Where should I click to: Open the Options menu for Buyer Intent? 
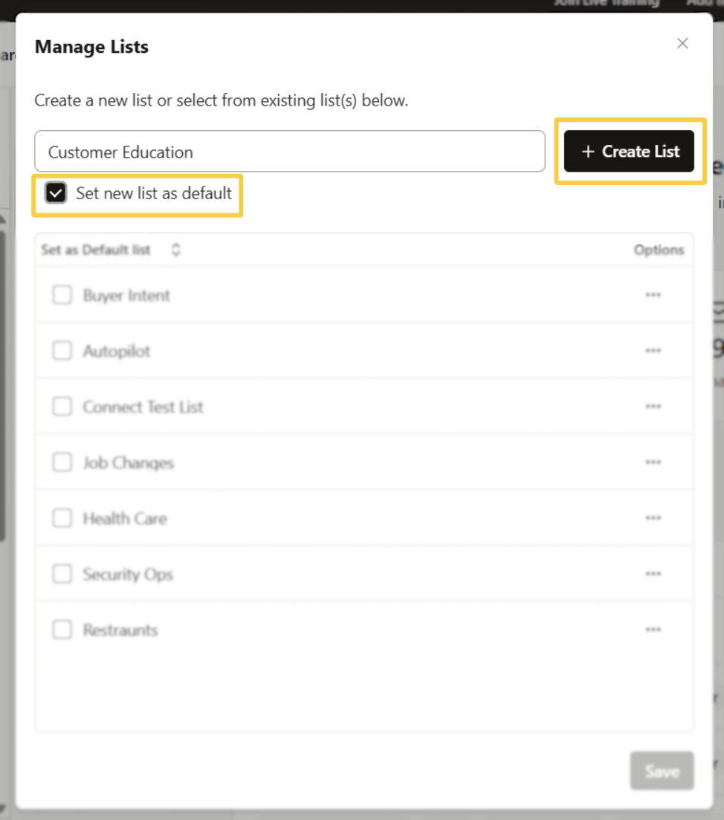point(653,294)
